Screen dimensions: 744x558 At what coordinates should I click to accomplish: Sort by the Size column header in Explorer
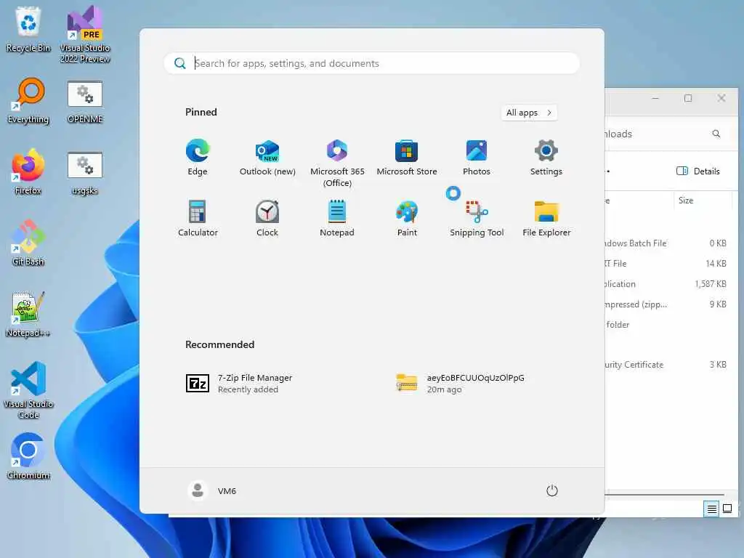703,201
